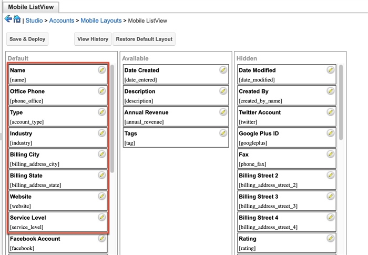Select the Facebook Account field label
Screen dimensions: 368x255
click(35, 239)
